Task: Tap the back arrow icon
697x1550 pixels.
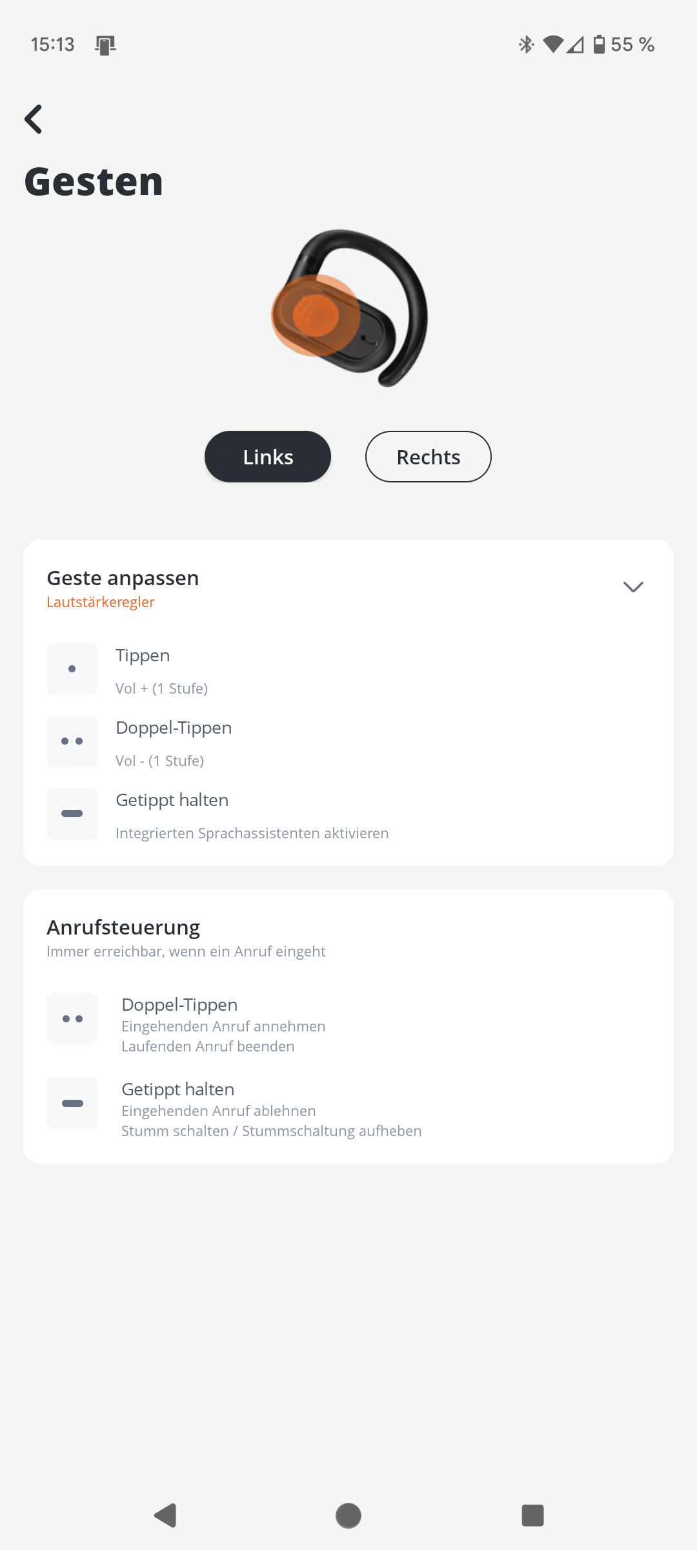Action: tap(34, 119)
